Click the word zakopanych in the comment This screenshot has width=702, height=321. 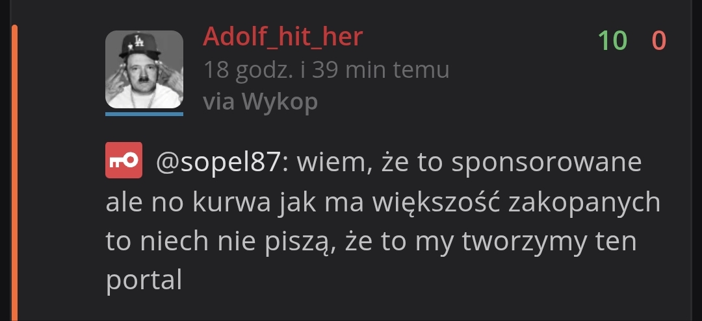[584, 203]
